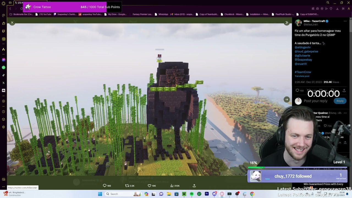Image resolution: width=352 pixels, height=198 pixels.
Task: Open the tweet's timestamp link
Action: [309, 82]
